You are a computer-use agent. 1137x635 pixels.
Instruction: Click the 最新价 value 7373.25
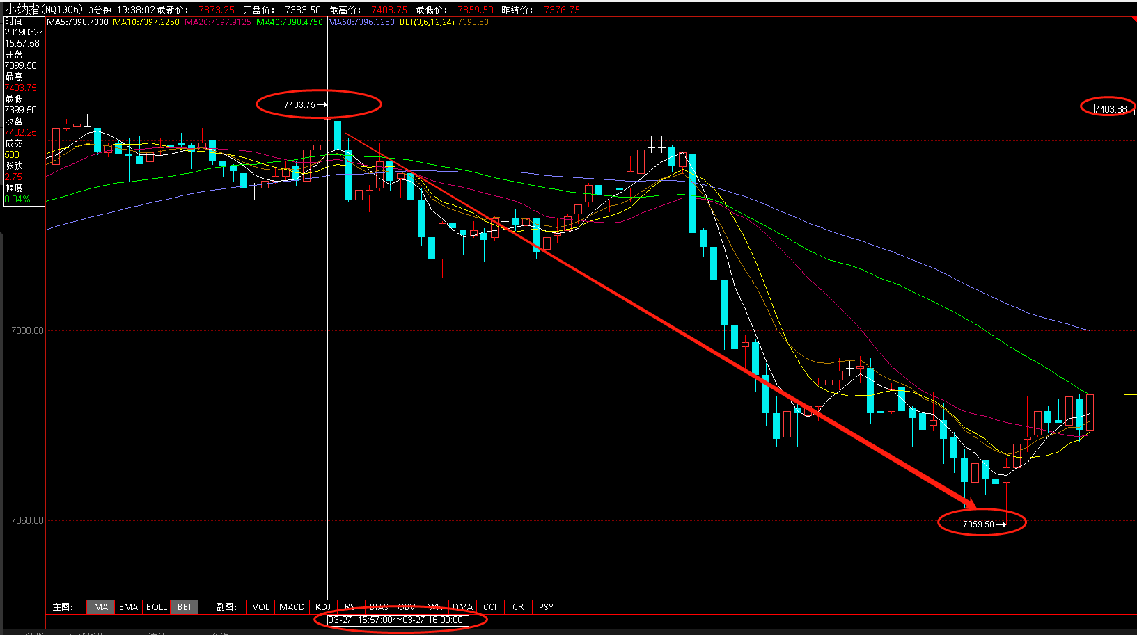click(x=217, y=10)
